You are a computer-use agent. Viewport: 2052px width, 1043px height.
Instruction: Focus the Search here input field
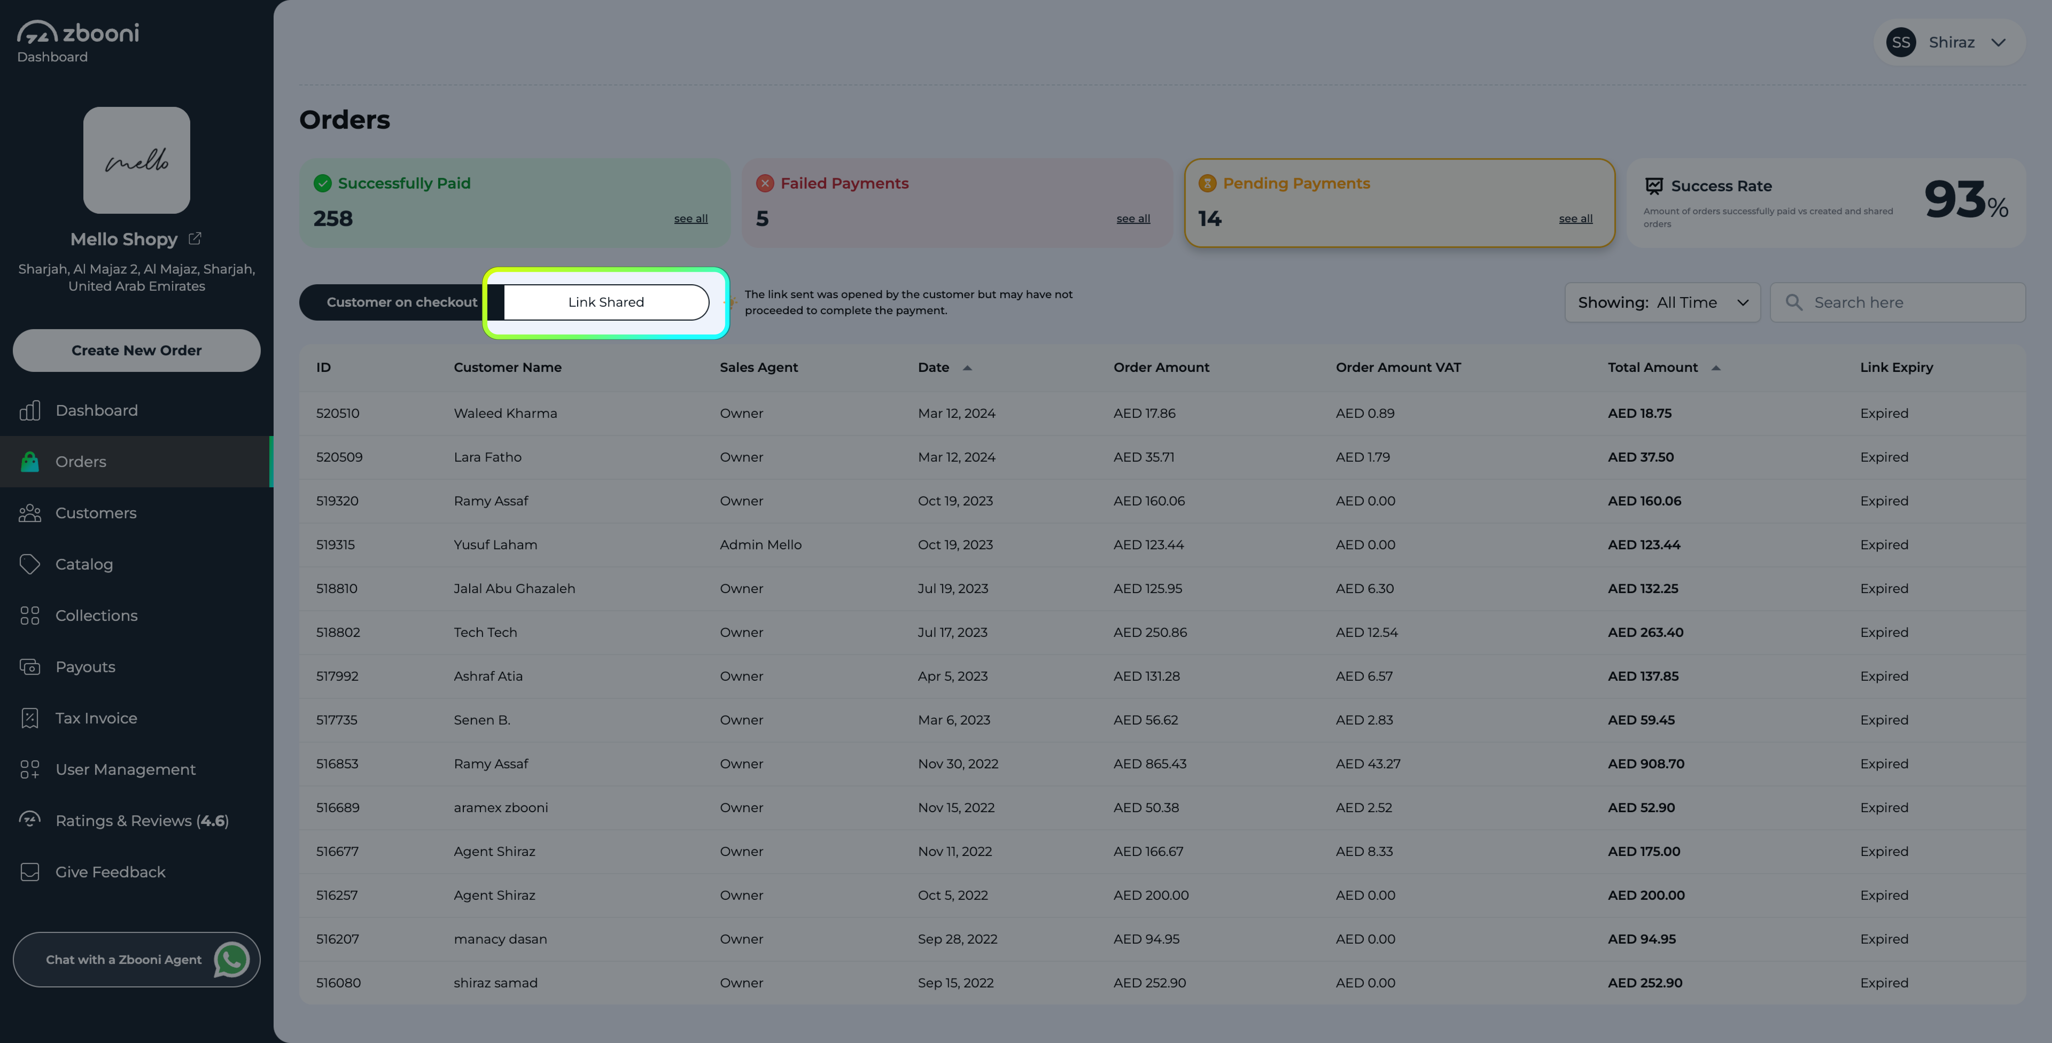click(x=1897, y=303)
